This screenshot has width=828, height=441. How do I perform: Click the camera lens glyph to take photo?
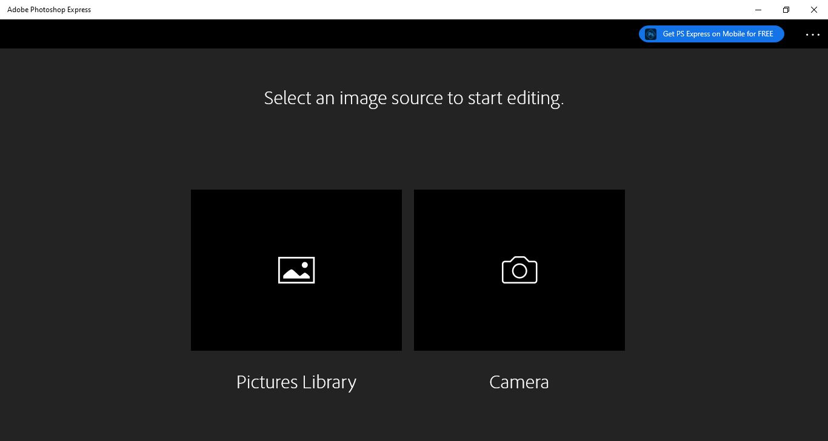coord(519,270)
